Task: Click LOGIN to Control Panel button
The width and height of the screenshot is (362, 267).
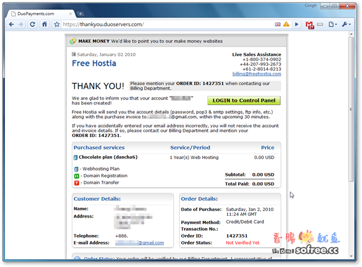Action: coord(244,101)
